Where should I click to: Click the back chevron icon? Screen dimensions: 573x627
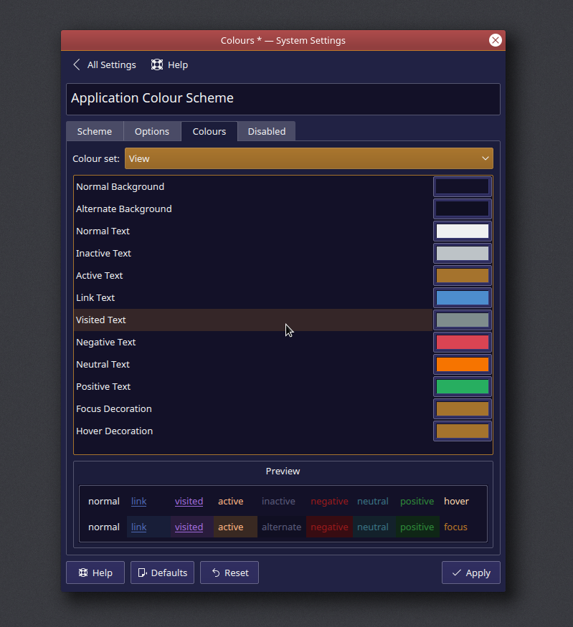pos(77,64)
